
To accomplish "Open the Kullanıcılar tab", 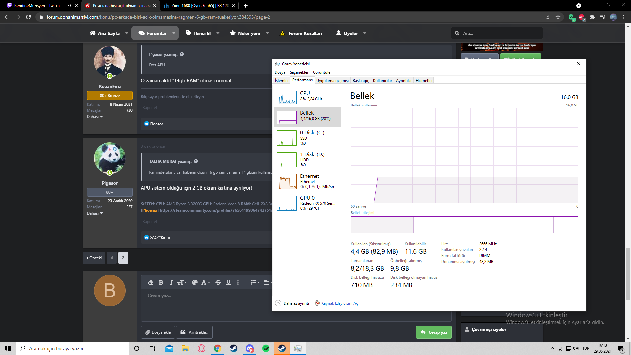I will pos(382,81).
